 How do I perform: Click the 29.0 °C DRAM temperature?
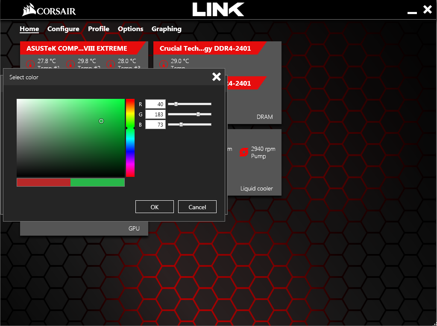point(180,61)
